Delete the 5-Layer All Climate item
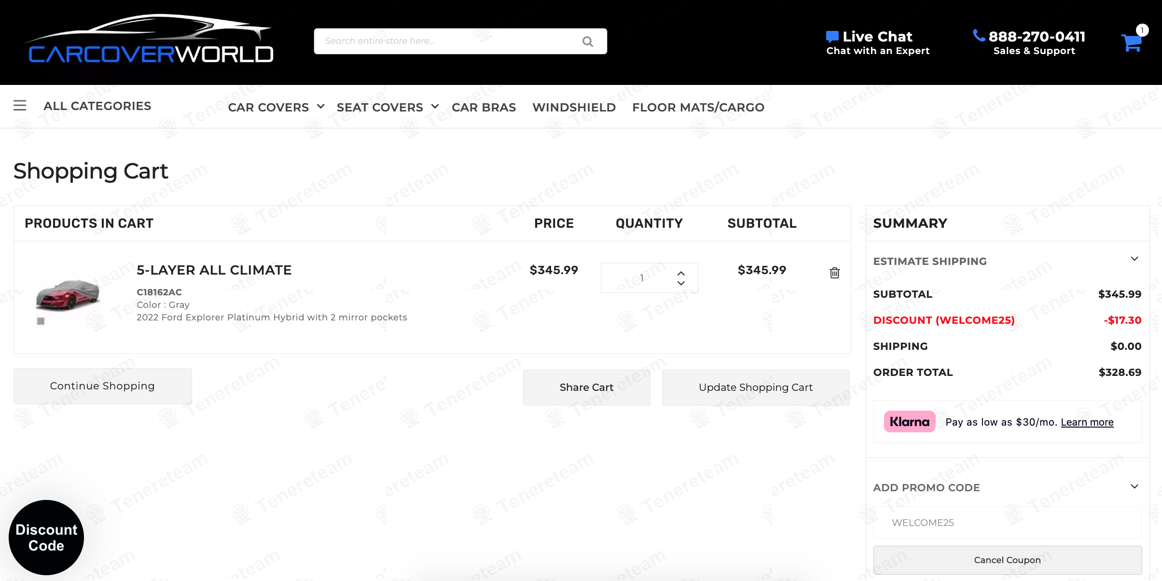Image resolution: width=1162 pixels, height=581 pixels. point(834,273)
